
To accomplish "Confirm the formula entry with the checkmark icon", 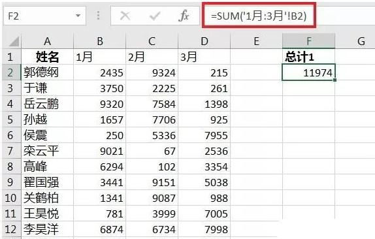I will pyautogui.click(x=155, y=16).
